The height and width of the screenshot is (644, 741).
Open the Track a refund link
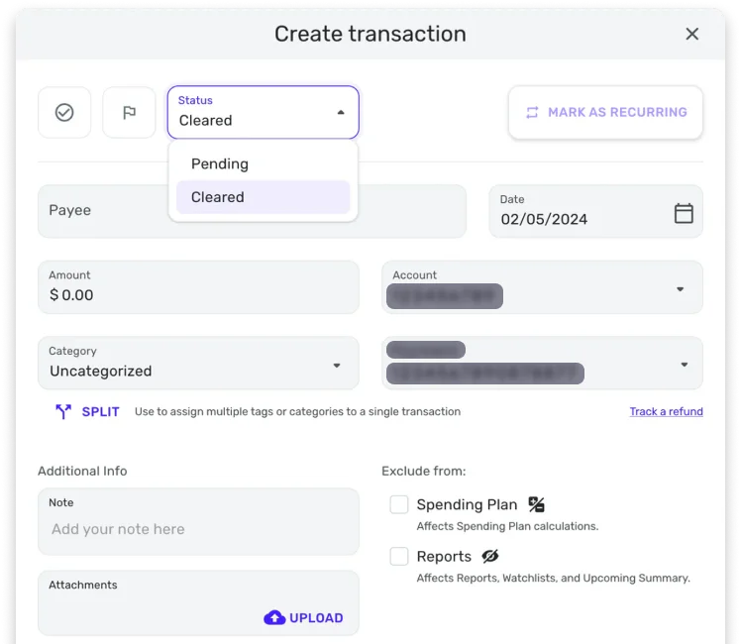666,412
